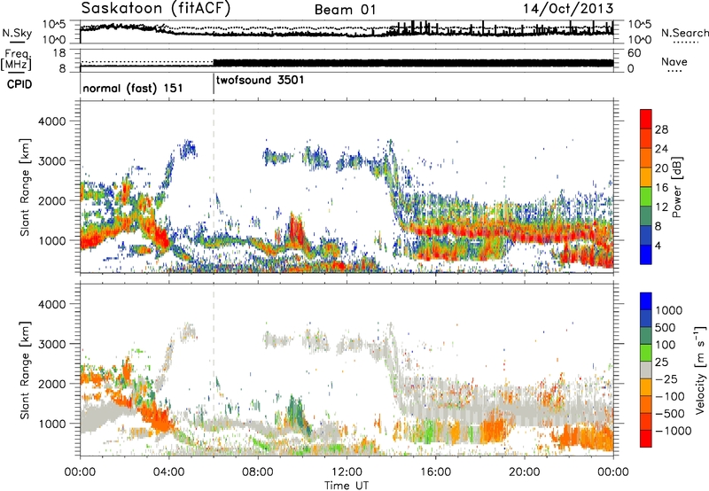Click the velocity panel 'Slant Range [km]' label
Image resolution: width=709 pixels, height=491 pixels.
(25, 370)
